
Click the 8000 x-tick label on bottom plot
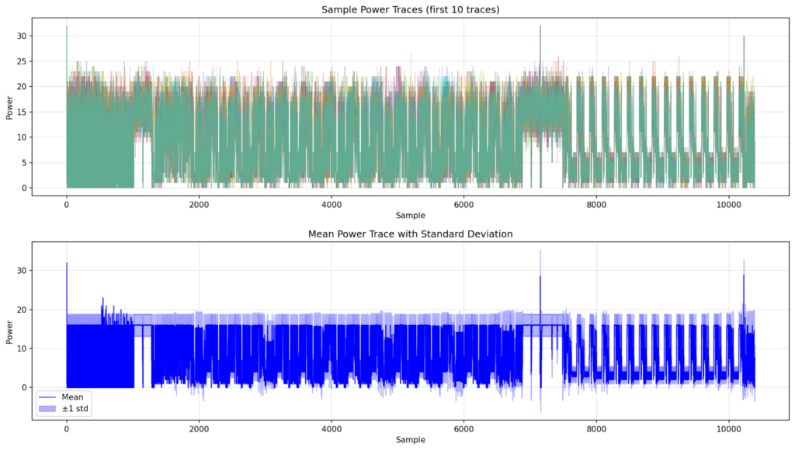(596, 427)
